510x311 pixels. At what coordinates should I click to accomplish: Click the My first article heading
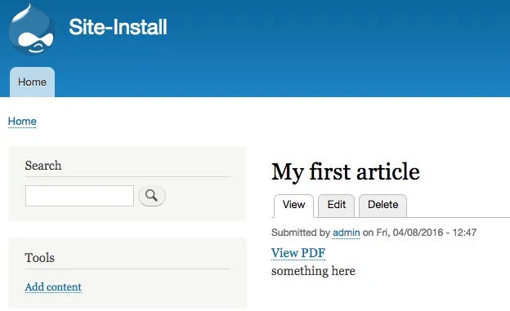click(x=346, y=172)
